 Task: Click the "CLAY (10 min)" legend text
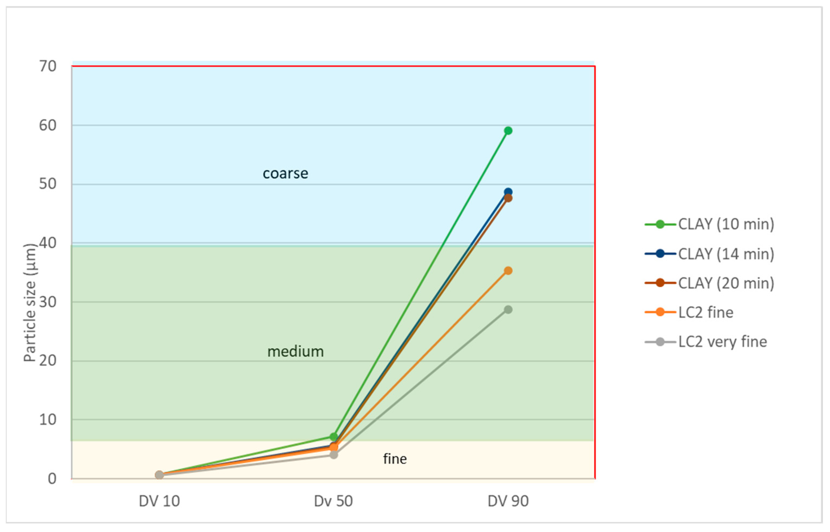pyautogui.click(x=726, y=224)
